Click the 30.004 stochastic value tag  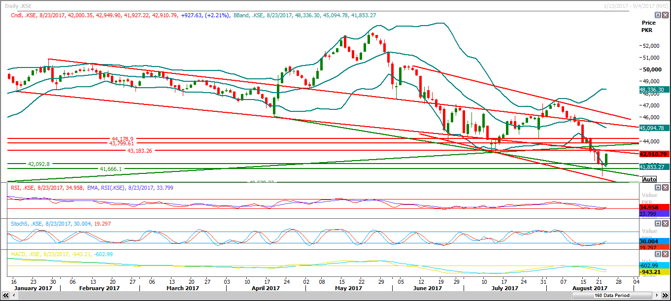(x=653, y=241)
